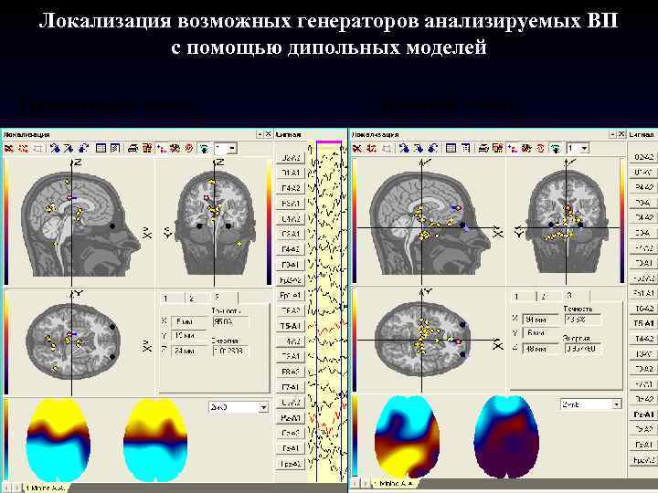Click the top O2-A2 channel button in right list

(643, 157)
